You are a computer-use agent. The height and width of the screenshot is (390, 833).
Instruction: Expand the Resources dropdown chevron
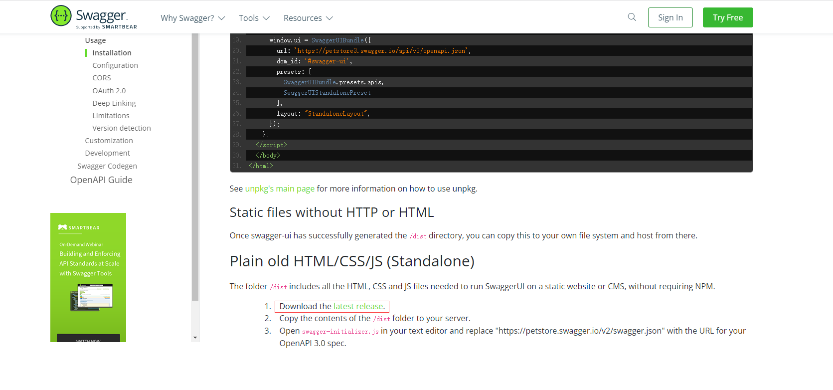click(x=330, y=18)
